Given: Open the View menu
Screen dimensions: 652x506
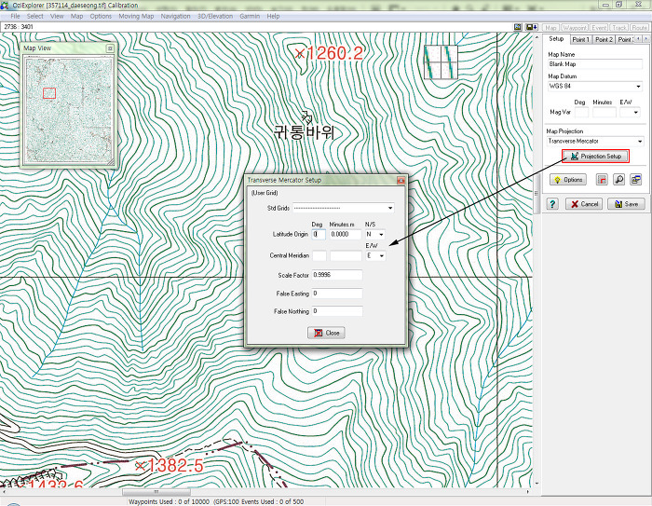Looking at the screenshot, I should click(57, 16).
